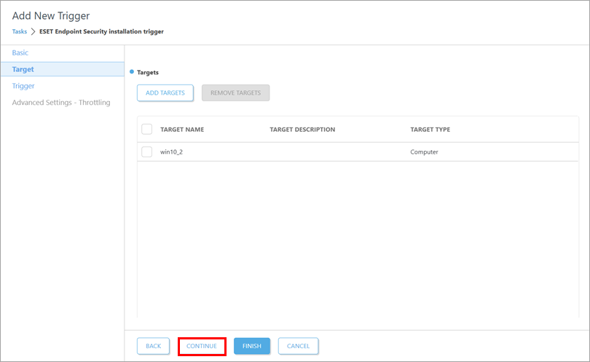Click the Computer target type cell
Viewport: 590px width, 362px height.
click(x=424, y=152)
